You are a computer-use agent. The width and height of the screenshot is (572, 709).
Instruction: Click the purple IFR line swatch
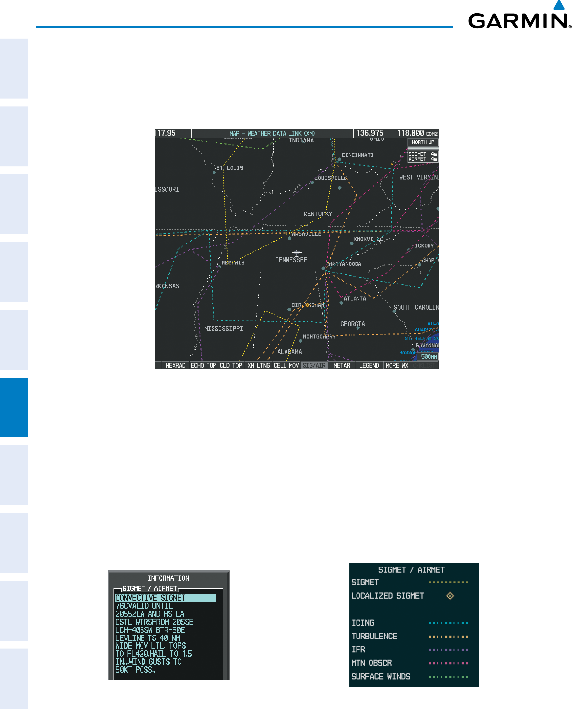(x=448, y=649)
